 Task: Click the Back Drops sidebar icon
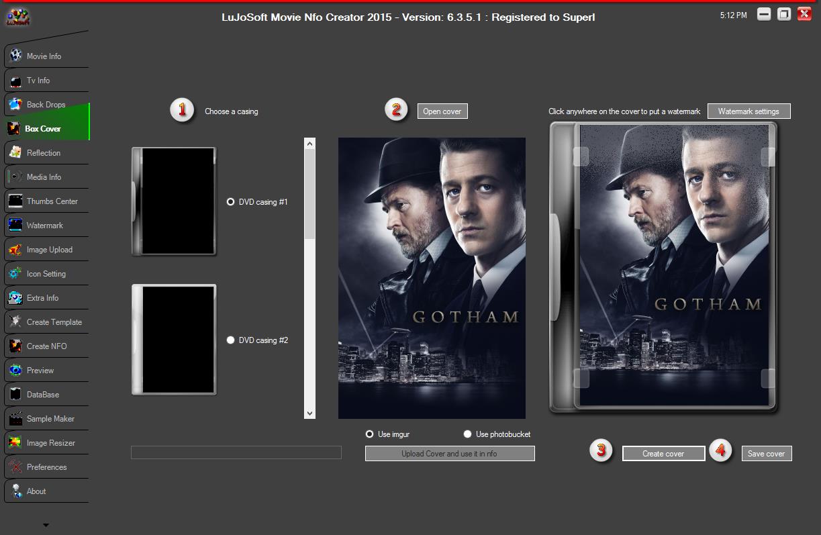click(x=15, y=105)
